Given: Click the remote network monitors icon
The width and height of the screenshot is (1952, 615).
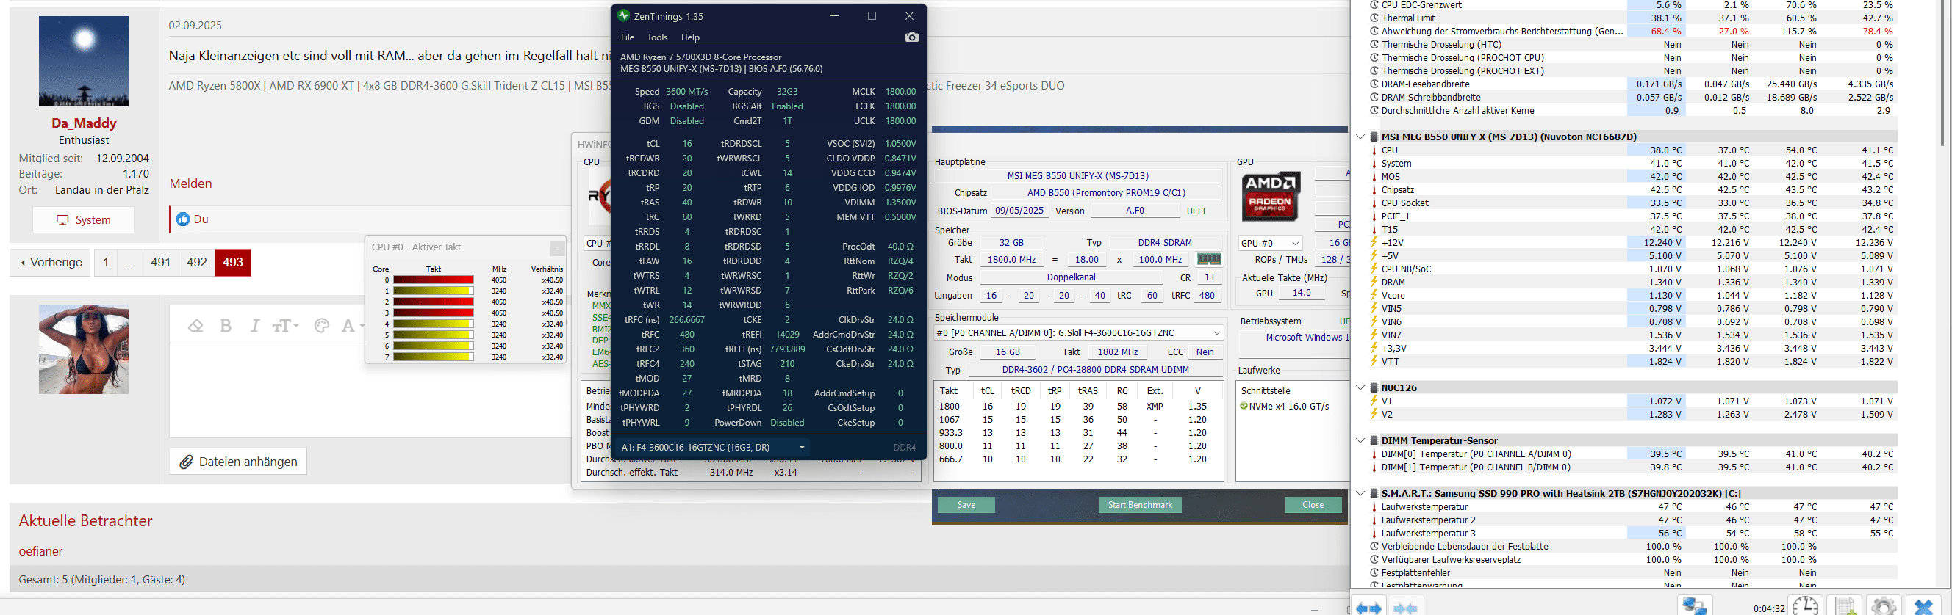Looking at the screenshot, I should coord(1694,606).
